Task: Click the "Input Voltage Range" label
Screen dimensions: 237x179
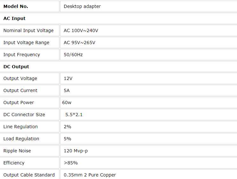Action: coord(26,43)
